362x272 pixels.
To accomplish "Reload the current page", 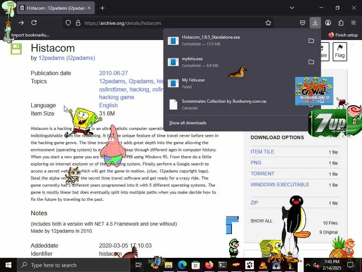I will point(34,23).
